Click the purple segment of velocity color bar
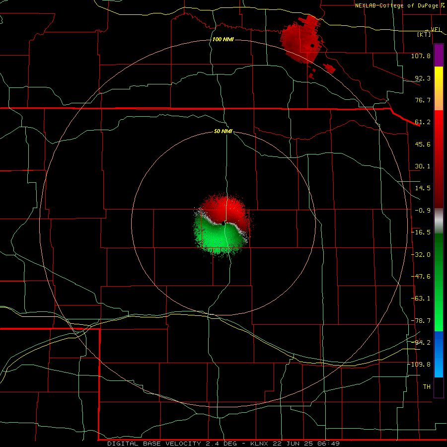Viewport: 447px width, 447px height. pos(439,56)
